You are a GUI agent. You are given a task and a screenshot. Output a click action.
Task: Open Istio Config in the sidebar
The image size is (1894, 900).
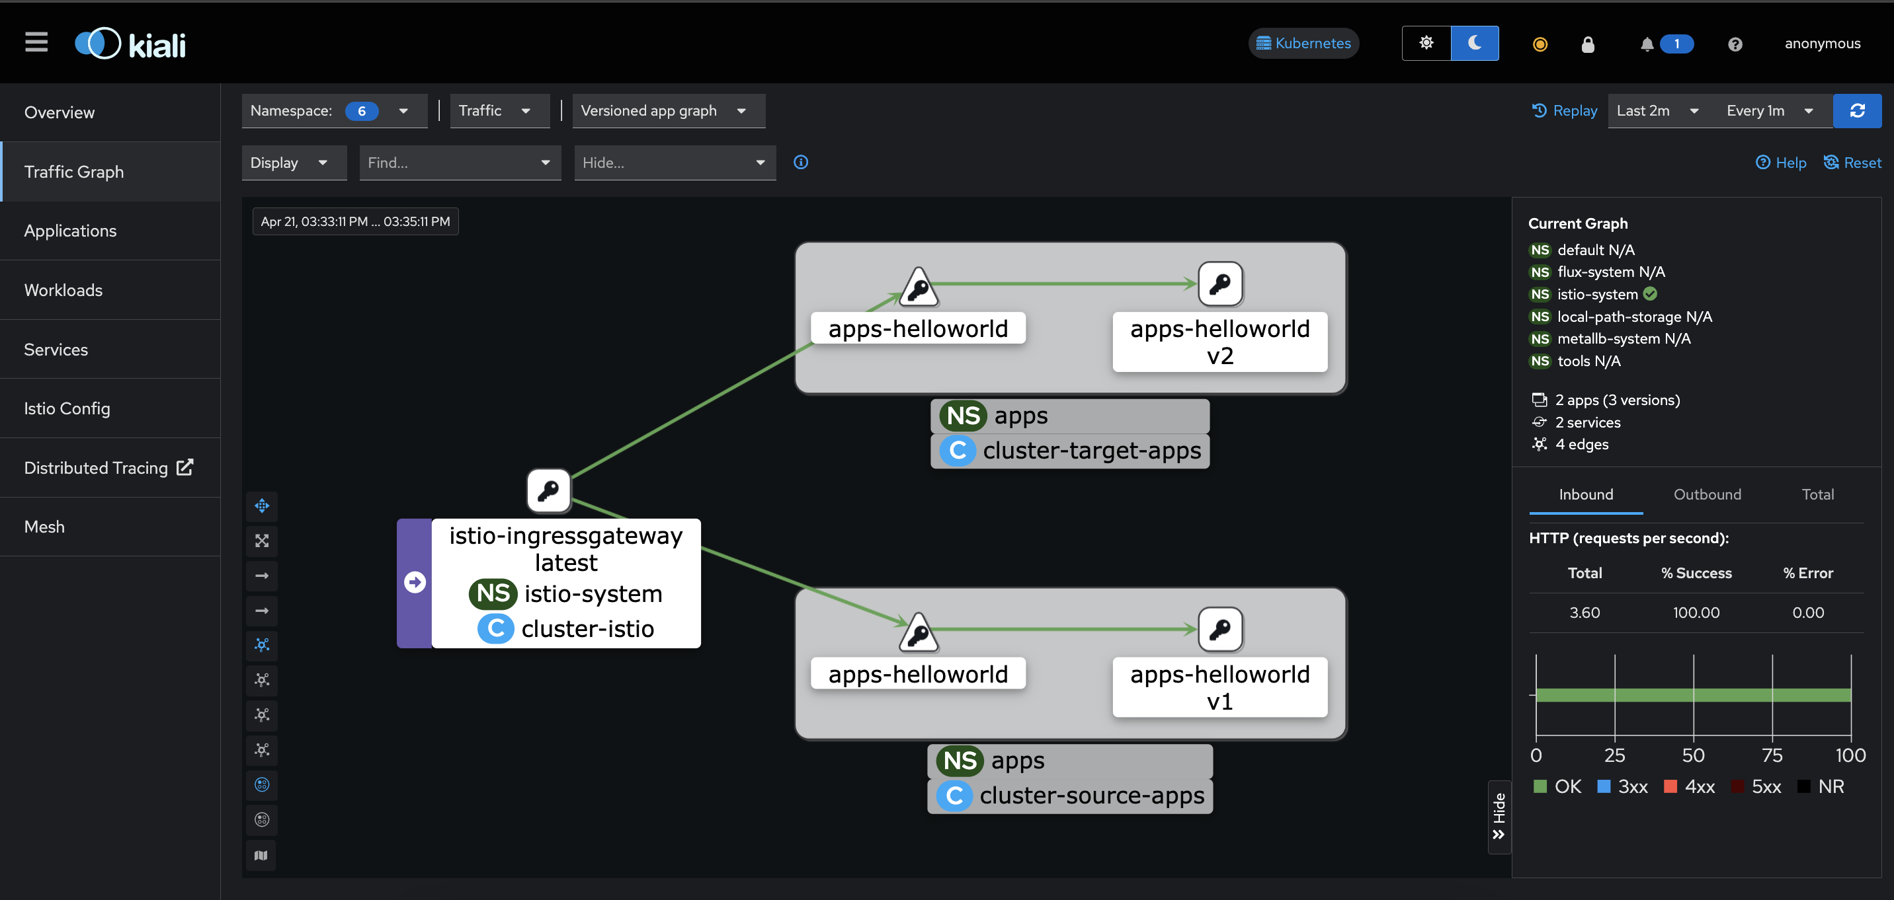[67, 408]
